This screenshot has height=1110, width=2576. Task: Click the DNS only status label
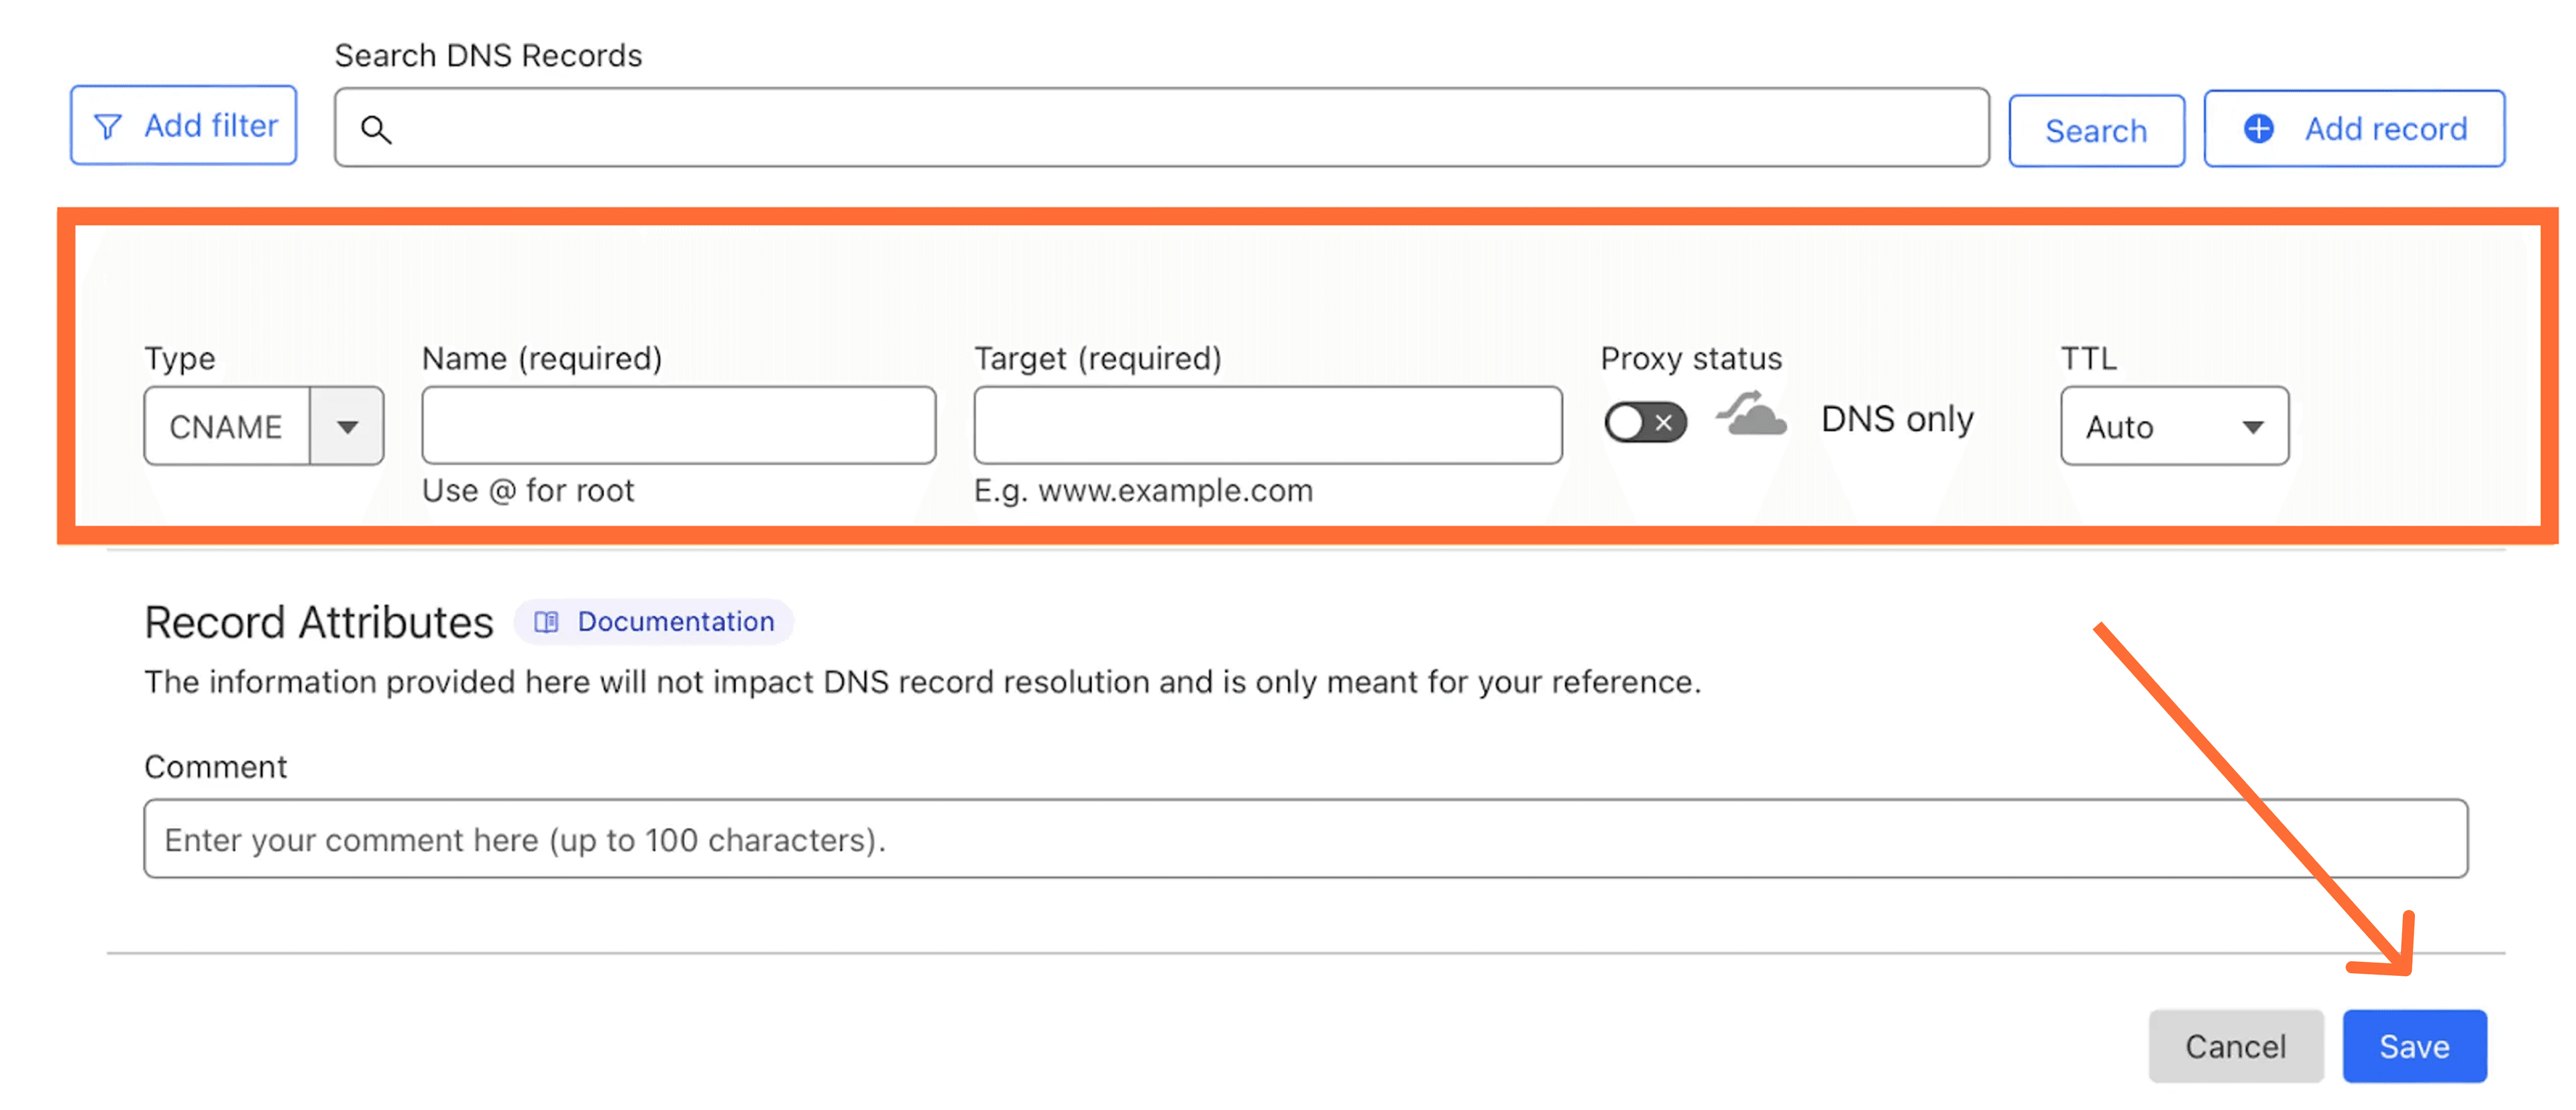(x=1897, y=420)
